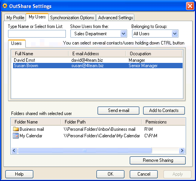Click the Calendar\My Calendar folder path
The height and width of the screenshot is (181, 196).
tap(102, 136)
